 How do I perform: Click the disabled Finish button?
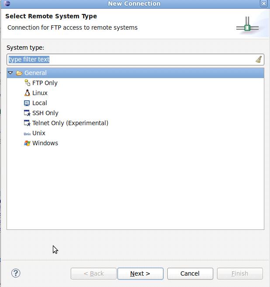pyautogui.click(x=240, y=273)
